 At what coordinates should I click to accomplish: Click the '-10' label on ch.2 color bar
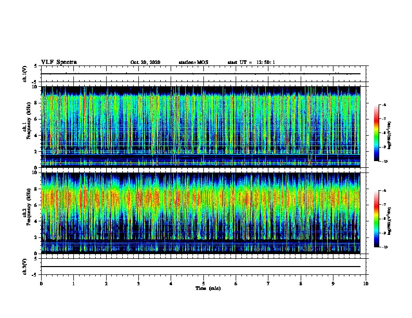pyautogui.click(x=384, y=247)
